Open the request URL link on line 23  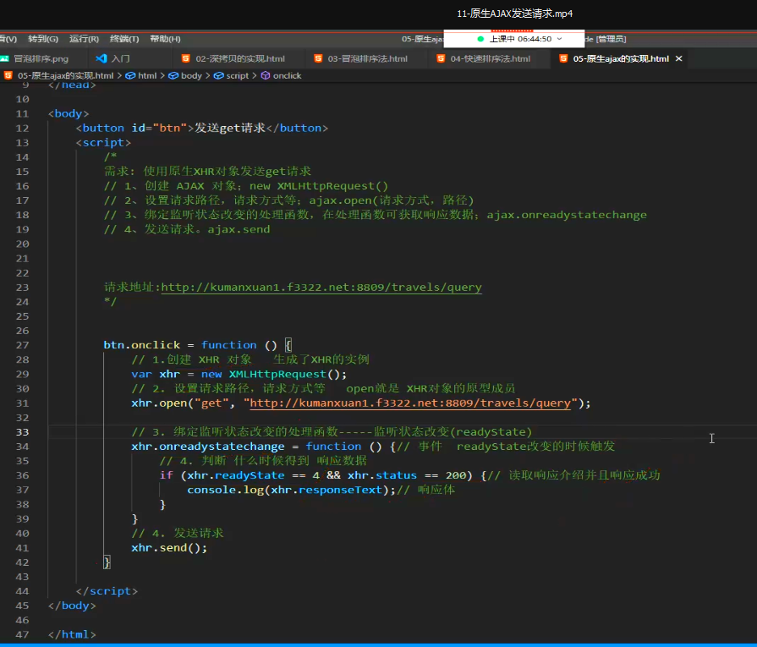pos(321,288)
